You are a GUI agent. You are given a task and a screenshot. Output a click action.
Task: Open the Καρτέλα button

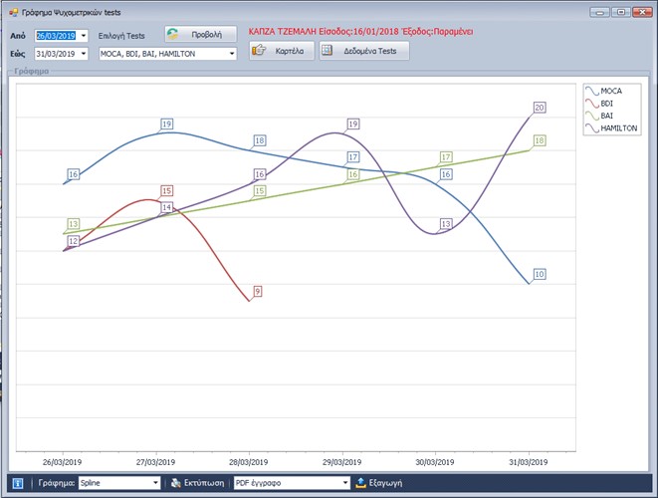coord(282,51)
